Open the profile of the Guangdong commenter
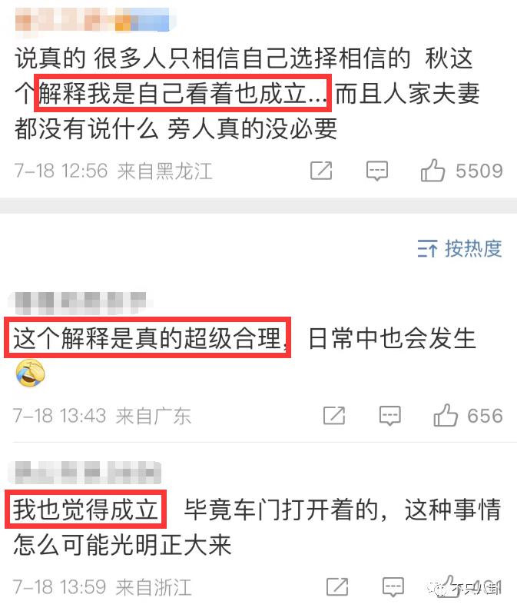This screenshot has width=517, height=611. 78,303
